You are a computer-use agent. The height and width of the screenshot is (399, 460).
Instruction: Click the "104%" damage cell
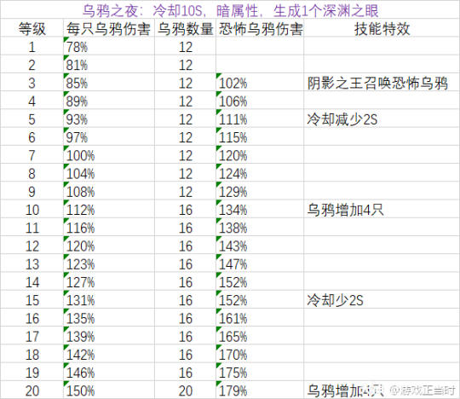108,173
